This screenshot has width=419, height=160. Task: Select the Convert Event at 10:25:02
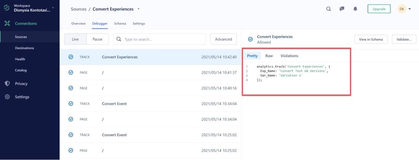click(x=150, y=135)
